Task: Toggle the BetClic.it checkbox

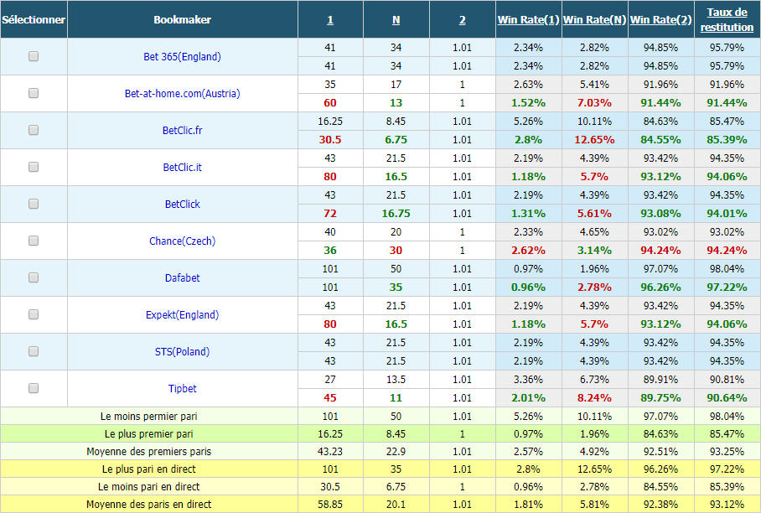Action: (34, 167)
